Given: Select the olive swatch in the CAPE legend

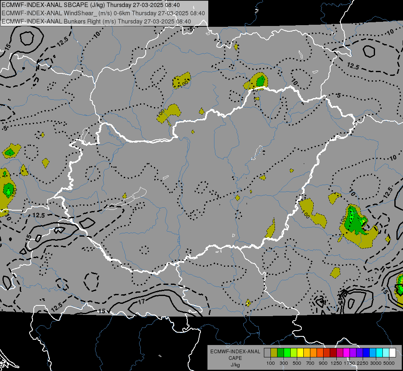Looking at the screenshot, I should (274, 352).
